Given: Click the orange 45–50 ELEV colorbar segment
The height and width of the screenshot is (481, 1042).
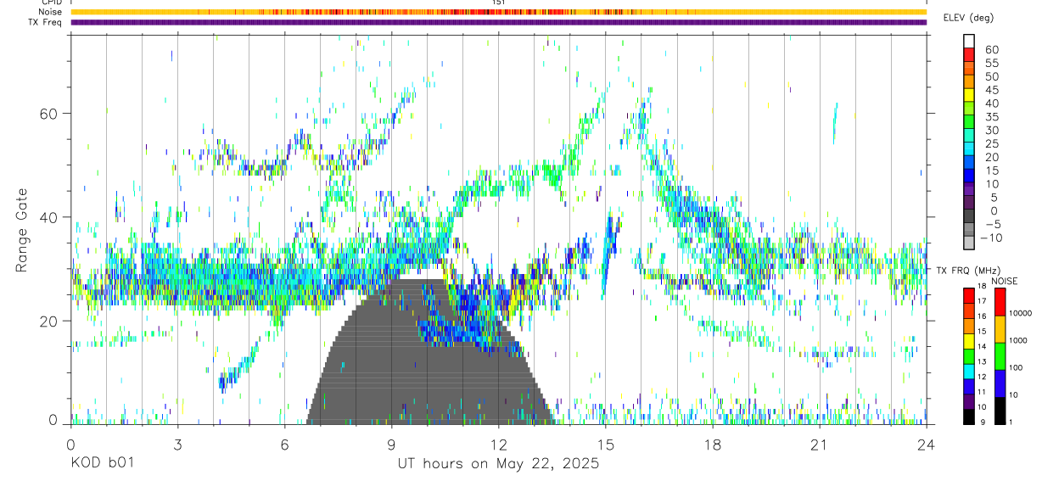Looking at the screenshot, I should (x=969, y=82).
